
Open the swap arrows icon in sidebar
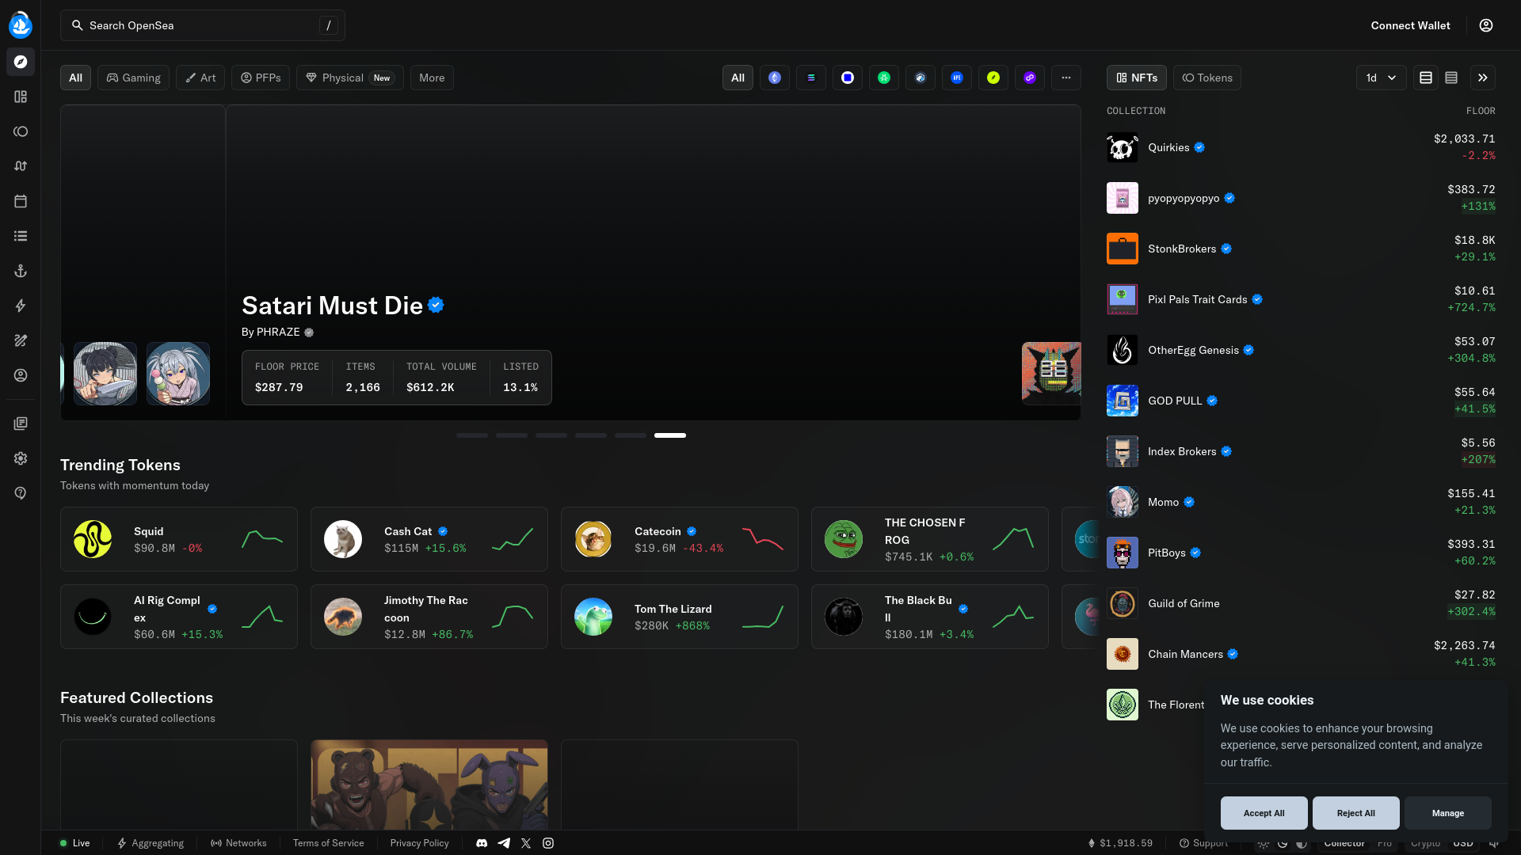click(x=21, y=166)
